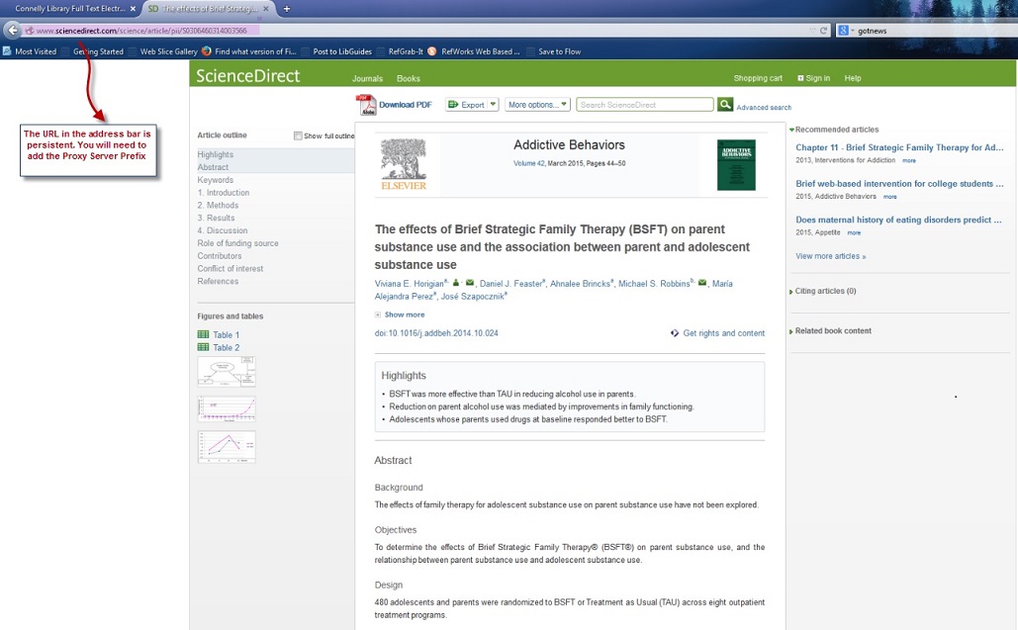The image size is (1018, 630).
Task: Open the second figure thumbnail with curve chart
Action: (227, 408)
